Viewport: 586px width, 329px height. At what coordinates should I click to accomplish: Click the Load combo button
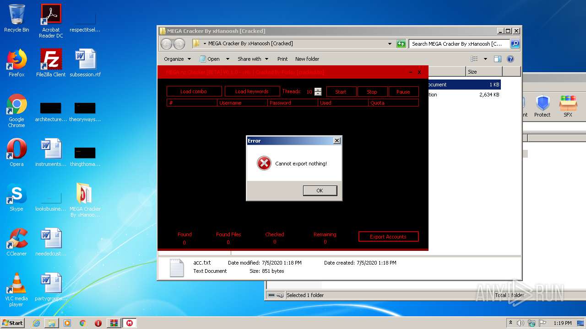point(194,91)
